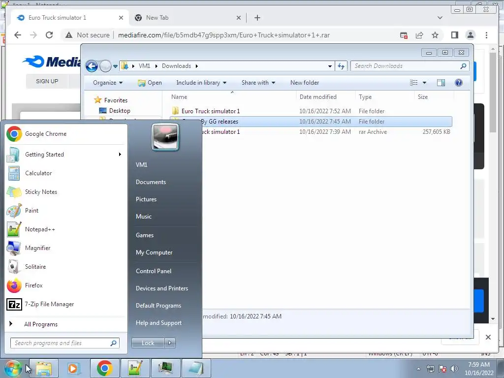The image size is (504, 378).
Task: Click the Search programs and files field
Action: [64, 343]
